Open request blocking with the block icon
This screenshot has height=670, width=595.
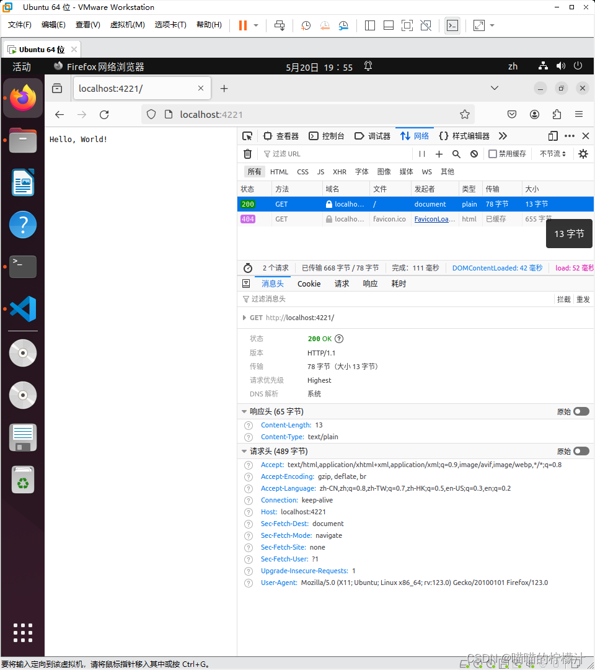[x=474, y=153]
